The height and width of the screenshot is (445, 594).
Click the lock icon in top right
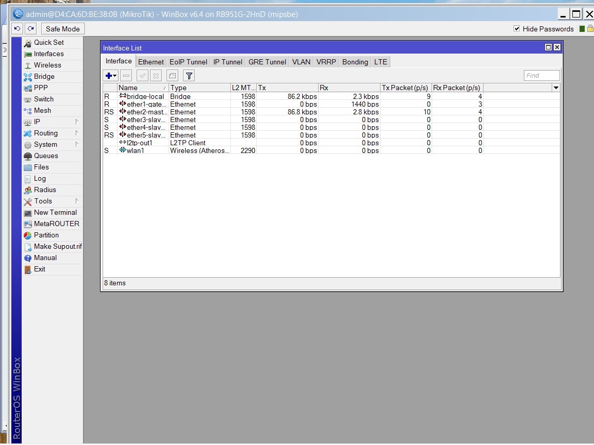tap(590, 29)
